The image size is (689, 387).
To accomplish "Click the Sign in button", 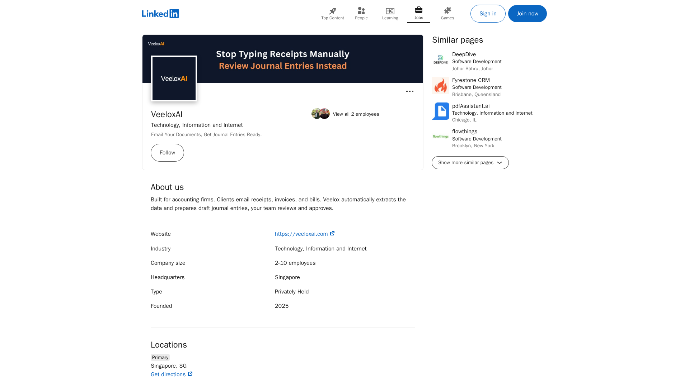I will [x=488, y=14].
